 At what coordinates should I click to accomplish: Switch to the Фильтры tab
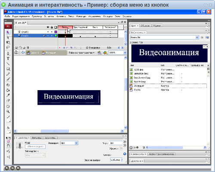pyautogui.click(x=37, y=138)
